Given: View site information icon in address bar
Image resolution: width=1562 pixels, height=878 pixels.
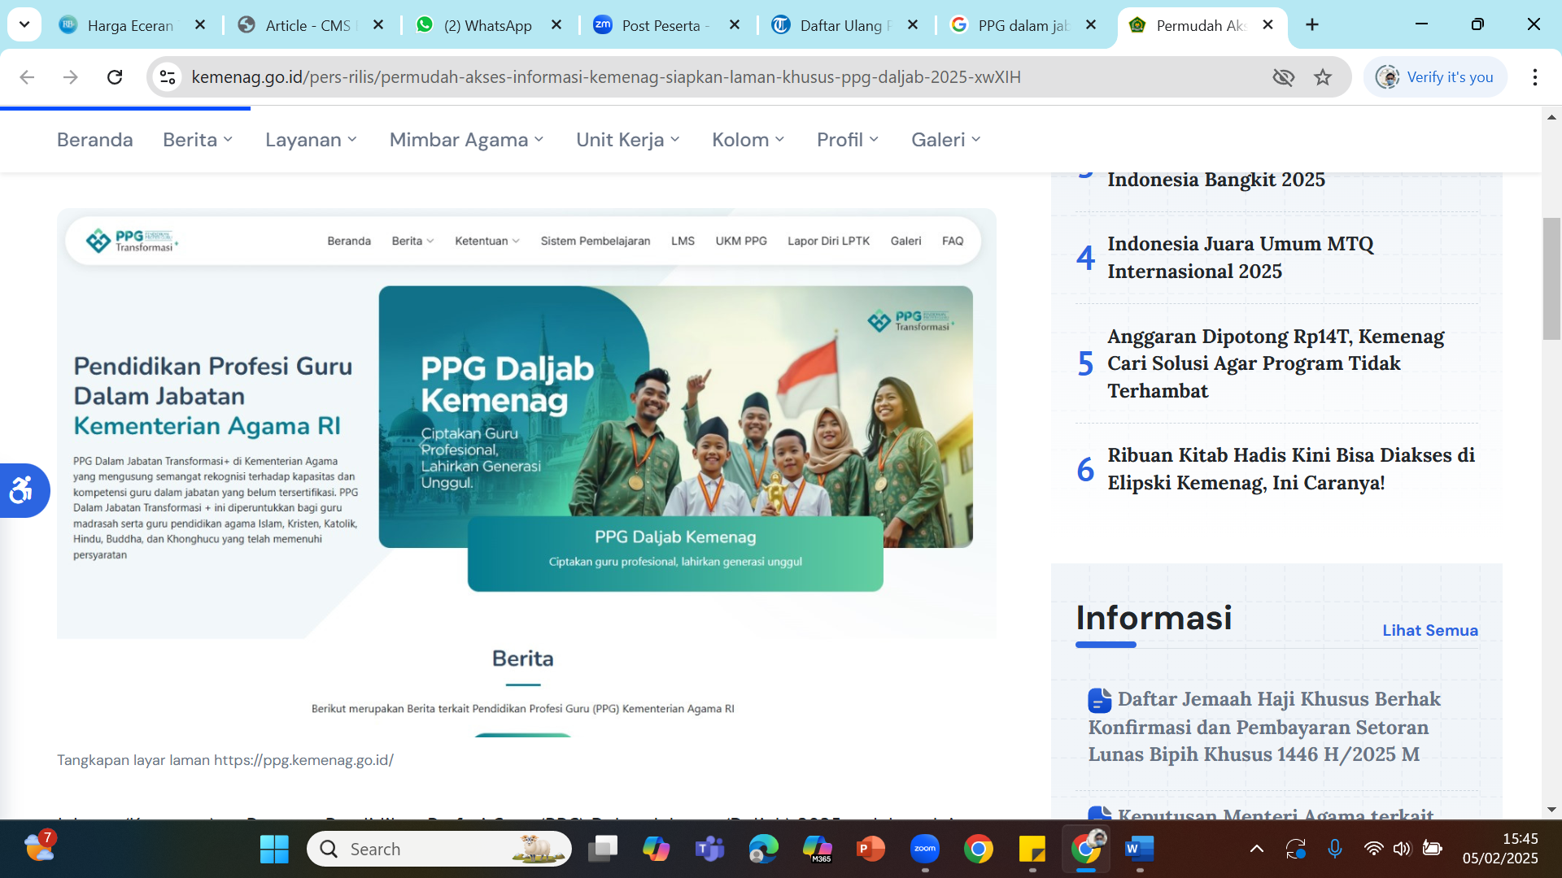Looking at the screenshot, I should click(168, 77).
